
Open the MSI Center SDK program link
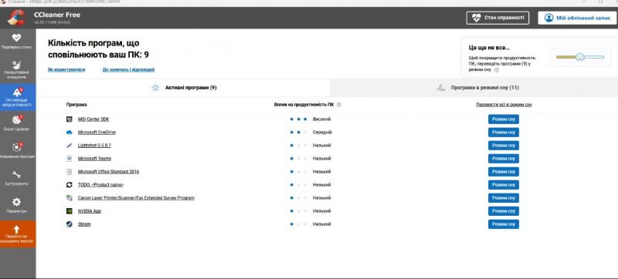point(93,119)
